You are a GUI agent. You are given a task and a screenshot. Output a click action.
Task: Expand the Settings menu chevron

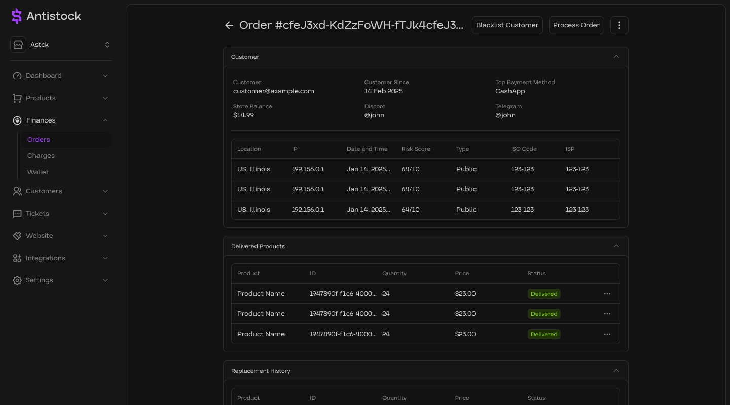[105, 280]
